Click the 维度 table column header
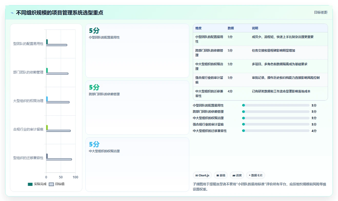The height and width of the screenshot is (201, 338). [x=198, y=28]
